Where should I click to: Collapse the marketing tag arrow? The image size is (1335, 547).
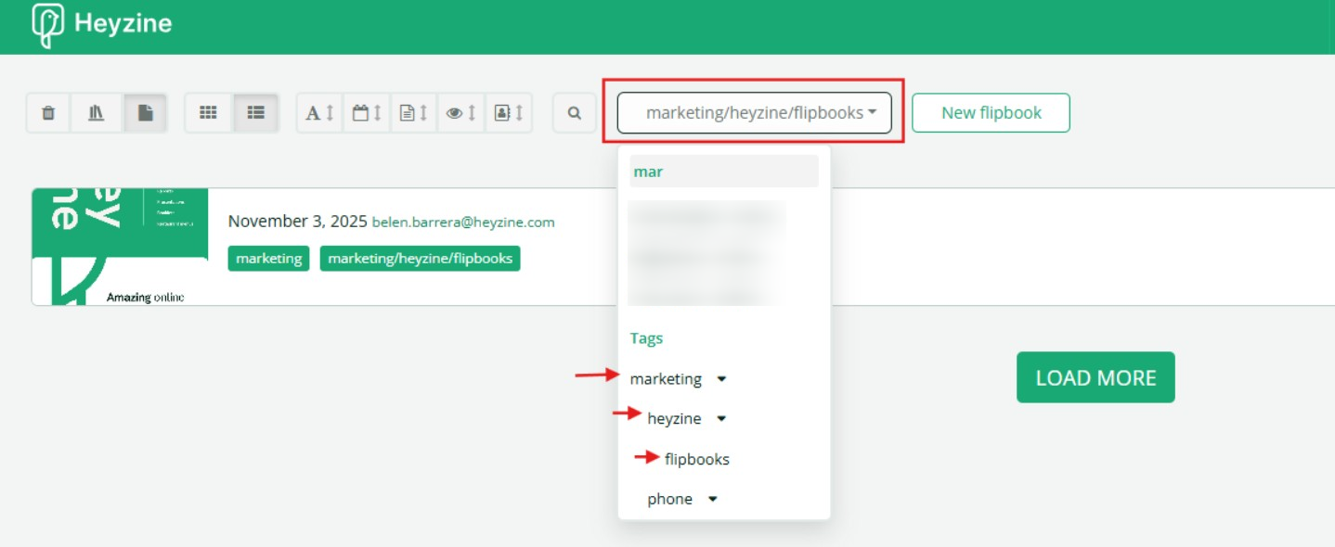(722, 379)
